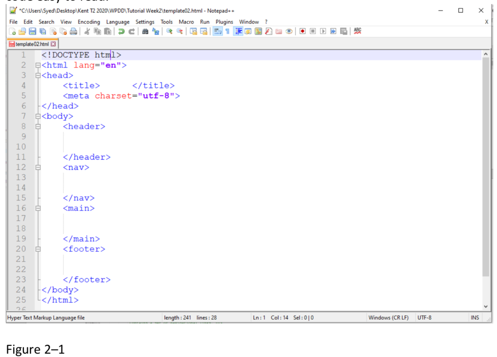
Task: Collapse the head fold marker on line 3
Action: tap(38, 75)
